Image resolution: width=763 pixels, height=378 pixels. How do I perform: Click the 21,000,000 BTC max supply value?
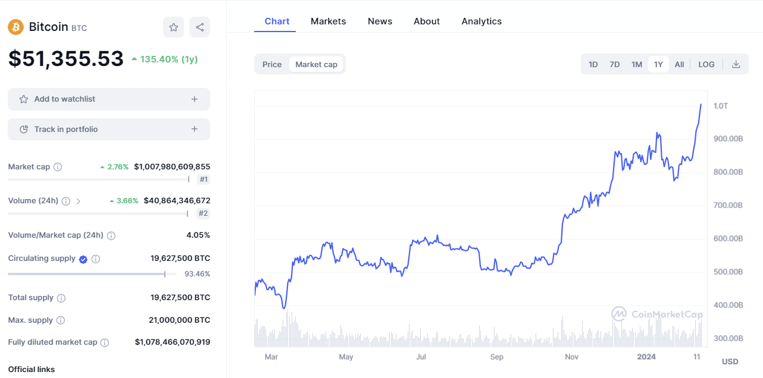pyautogui.click(x=179, y=320)
